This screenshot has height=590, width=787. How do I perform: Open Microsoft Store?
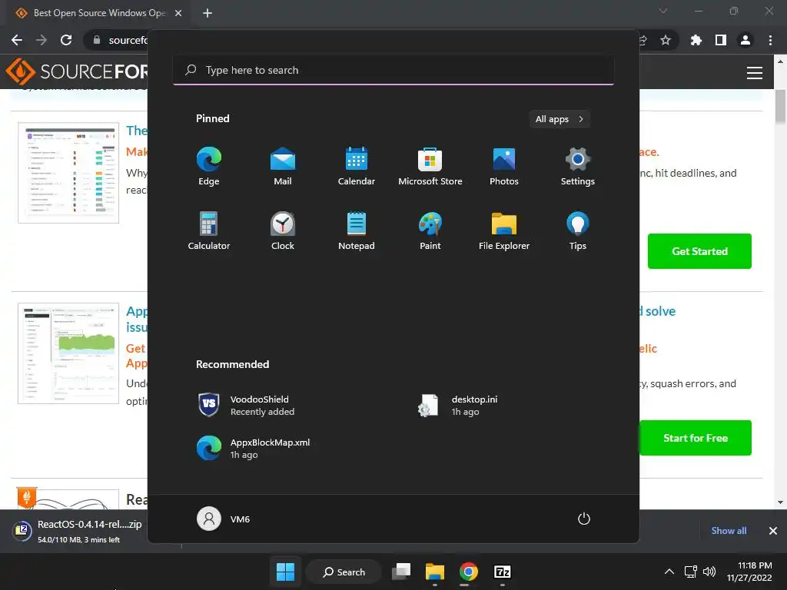click(x=430, y=167)
